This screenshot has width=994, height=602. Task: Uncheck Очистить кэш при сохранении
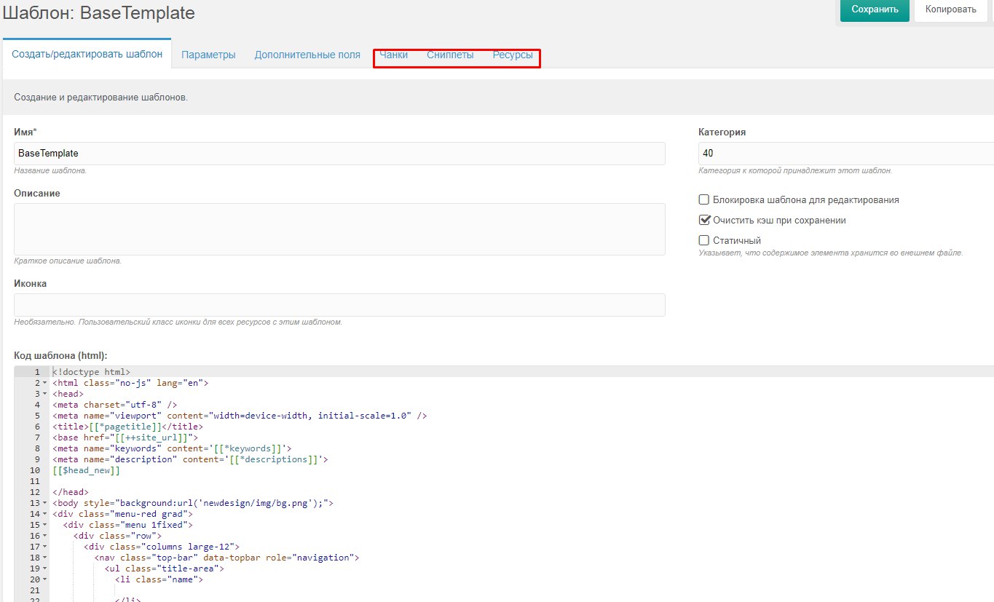704,220
